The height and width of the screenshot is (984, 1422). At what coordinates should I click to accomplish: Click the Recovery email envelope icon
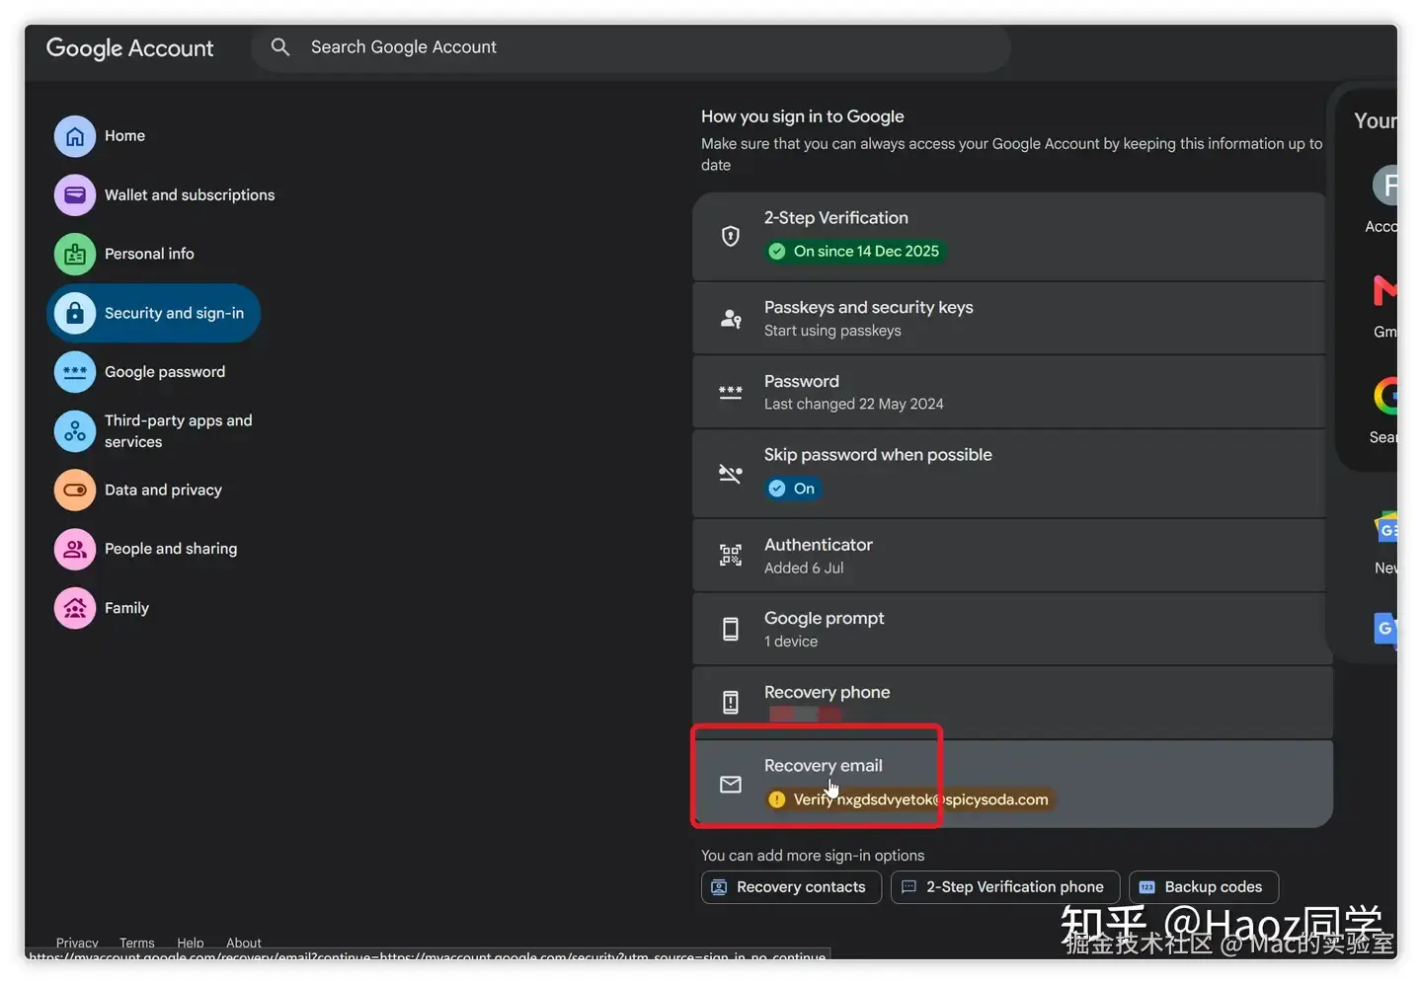tap(731, 785)
